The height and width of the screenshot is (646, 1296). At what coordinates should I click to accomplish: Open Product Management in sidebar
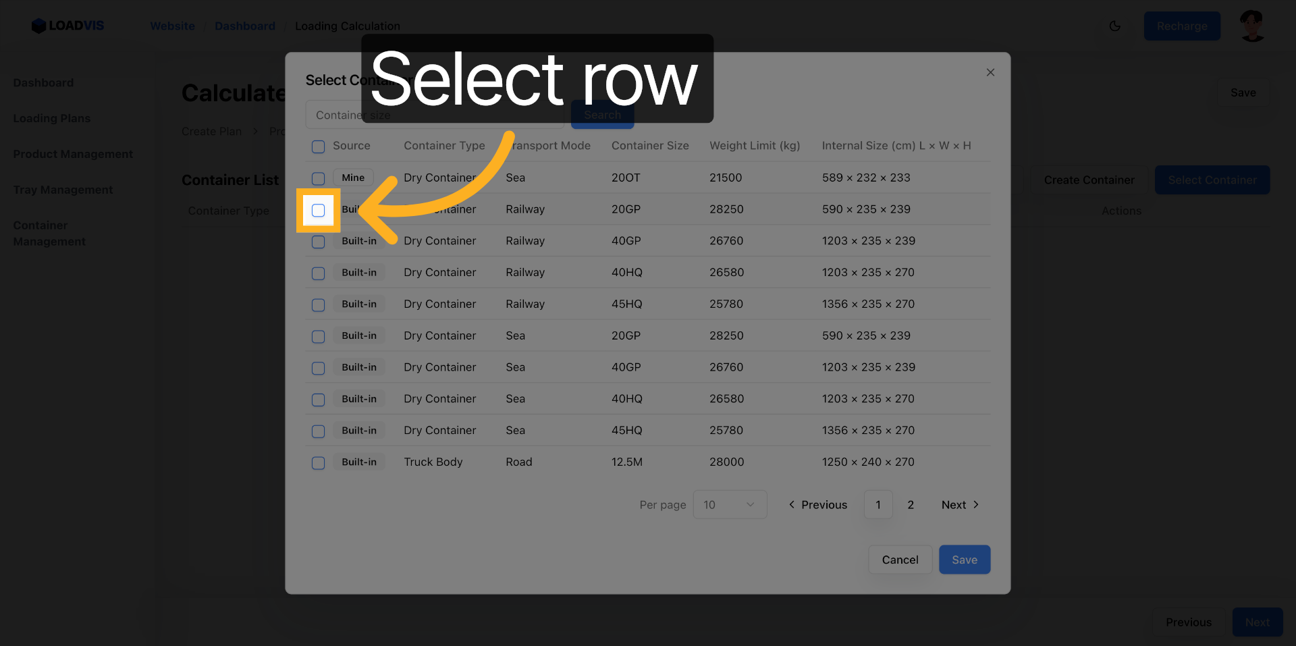[73, 154]
